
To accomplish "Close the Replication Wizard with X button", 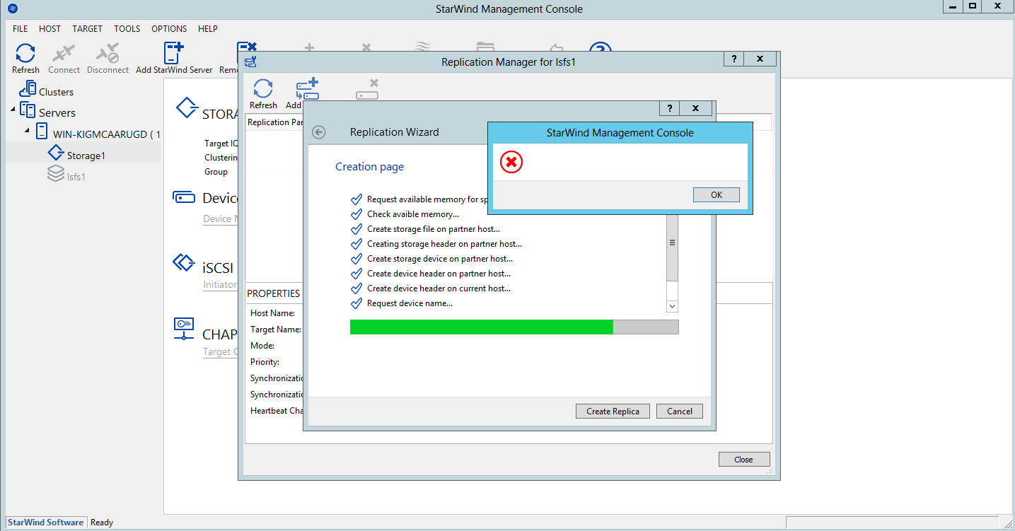I will [696, 108].
